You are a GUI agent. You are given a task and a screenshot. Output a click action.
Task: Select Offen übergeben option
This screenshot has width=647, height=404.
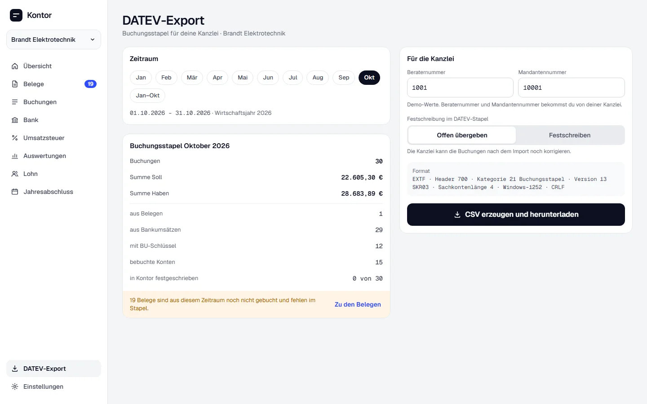pos(462,135)
